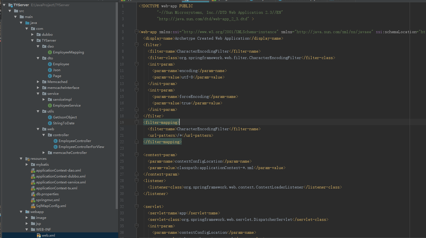Viewport: 426px width, 238px height.
Task: Expand the serviceImpl package arrow
Action: (x=44, y=100)
